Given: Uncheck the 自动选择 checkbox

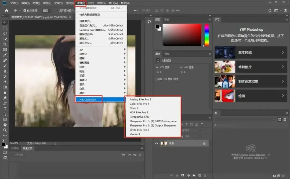Looking at the screenshot, I should [x=25, y=11].
